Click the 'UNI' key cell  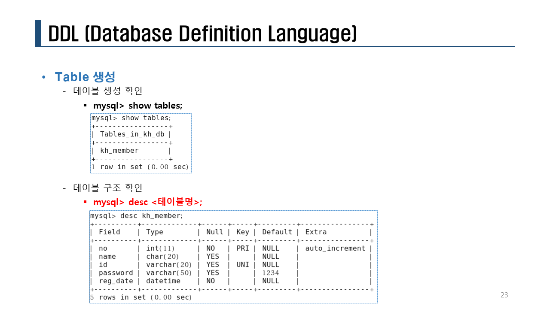243,265
